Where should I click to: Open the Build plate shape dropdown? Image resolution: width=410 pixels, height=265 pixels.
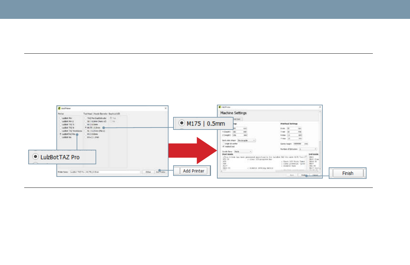[246, 140]
